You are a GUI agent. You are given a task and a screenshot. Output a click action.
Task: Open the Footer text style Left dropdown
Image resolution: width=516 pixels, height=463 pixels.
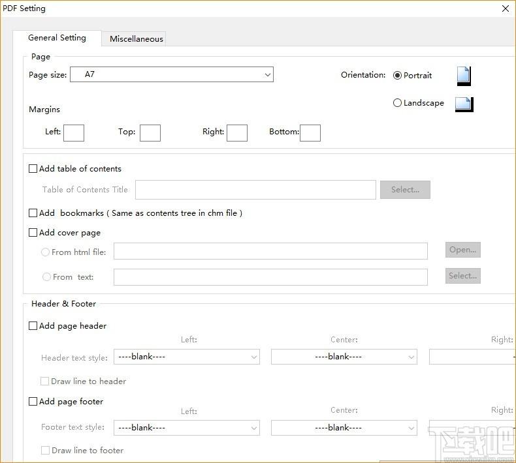tap(186, 428)
